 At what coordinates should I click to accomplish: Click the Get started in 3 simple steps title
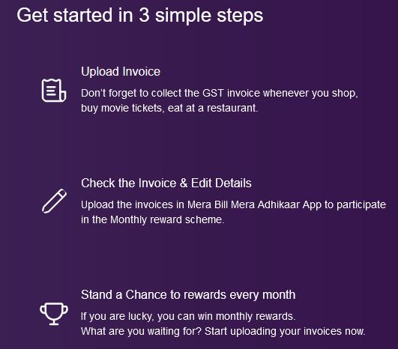tap(140, 15)
